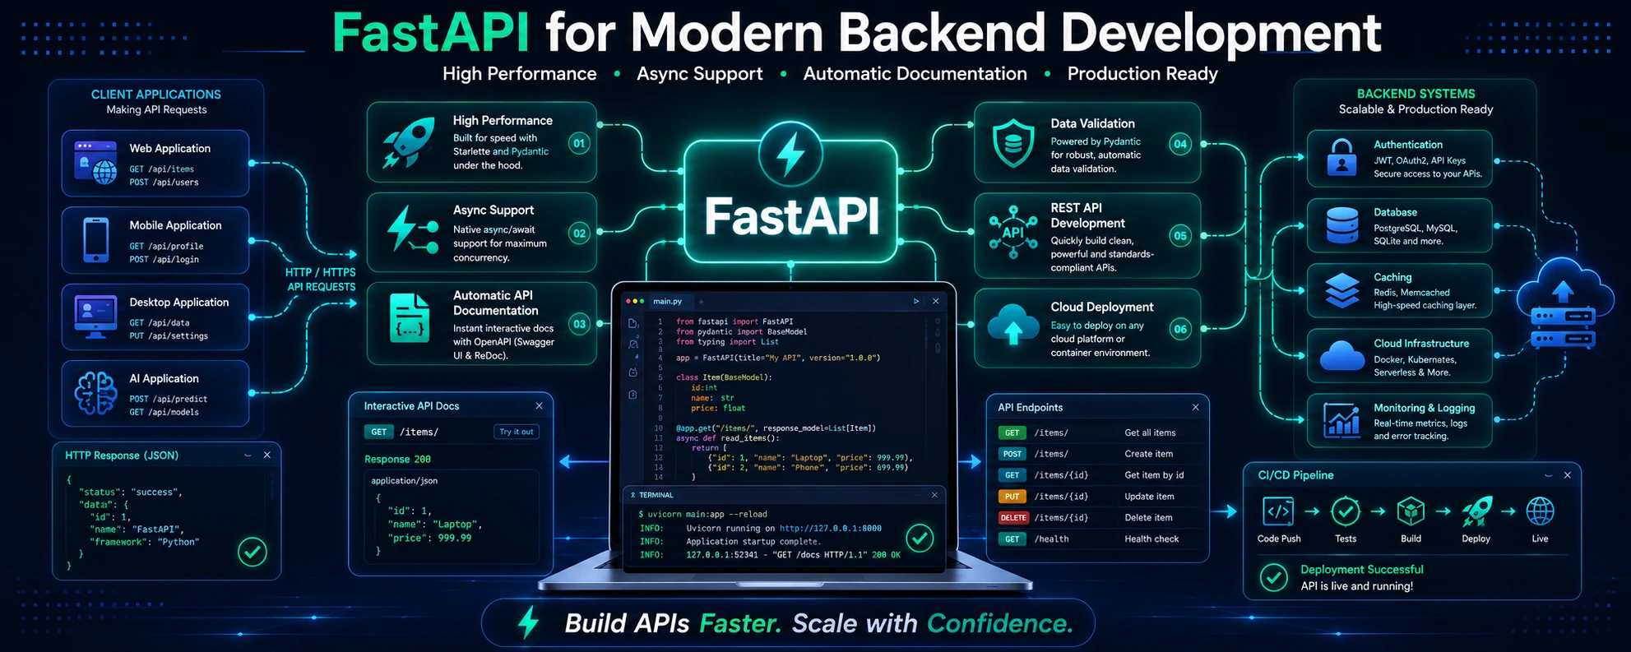Click the Mobile Application phone icon
The width and height of the screenshot is (1631, 652).
click(96, 240)
